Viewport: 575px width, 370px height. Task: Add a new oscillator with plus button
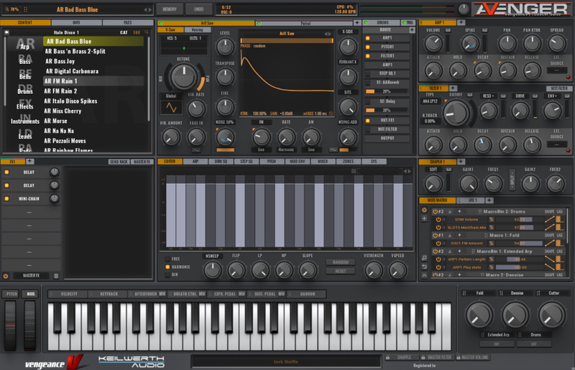click(356, 23)
